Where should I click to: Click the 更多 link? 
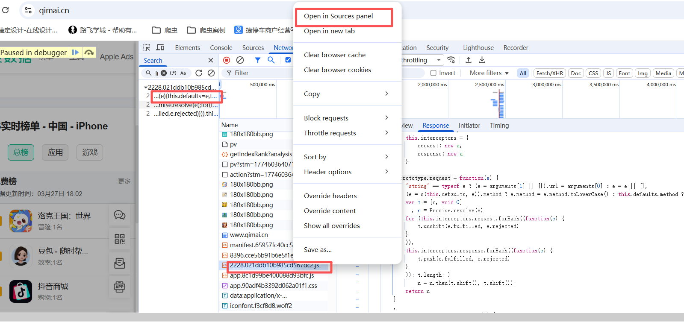124,181
